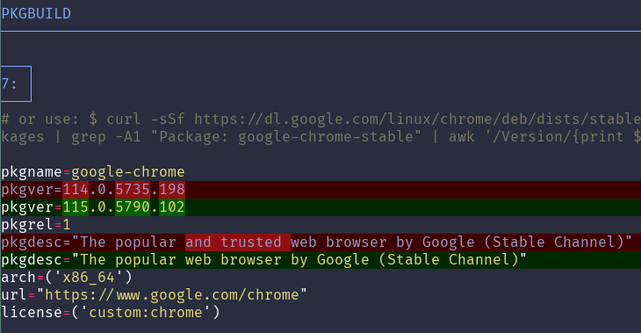Click the pkgrel=1 line

36,225
